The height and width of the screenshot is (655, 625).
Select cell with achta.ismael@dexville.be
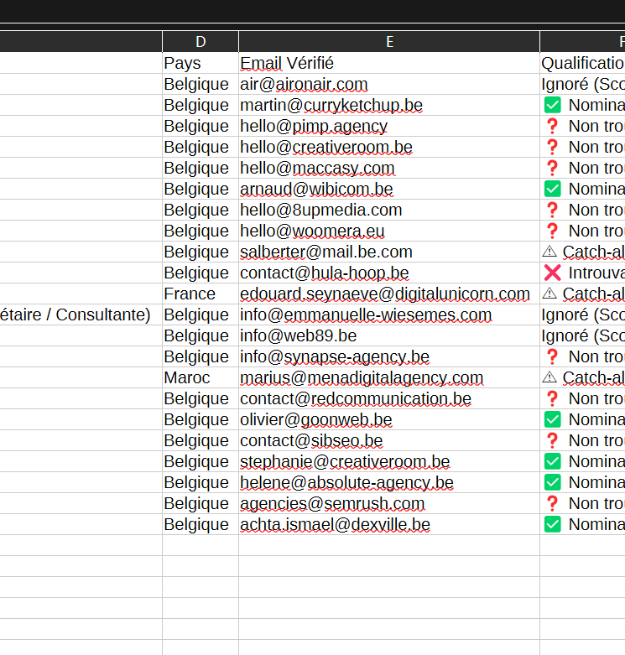pos(389,524)
